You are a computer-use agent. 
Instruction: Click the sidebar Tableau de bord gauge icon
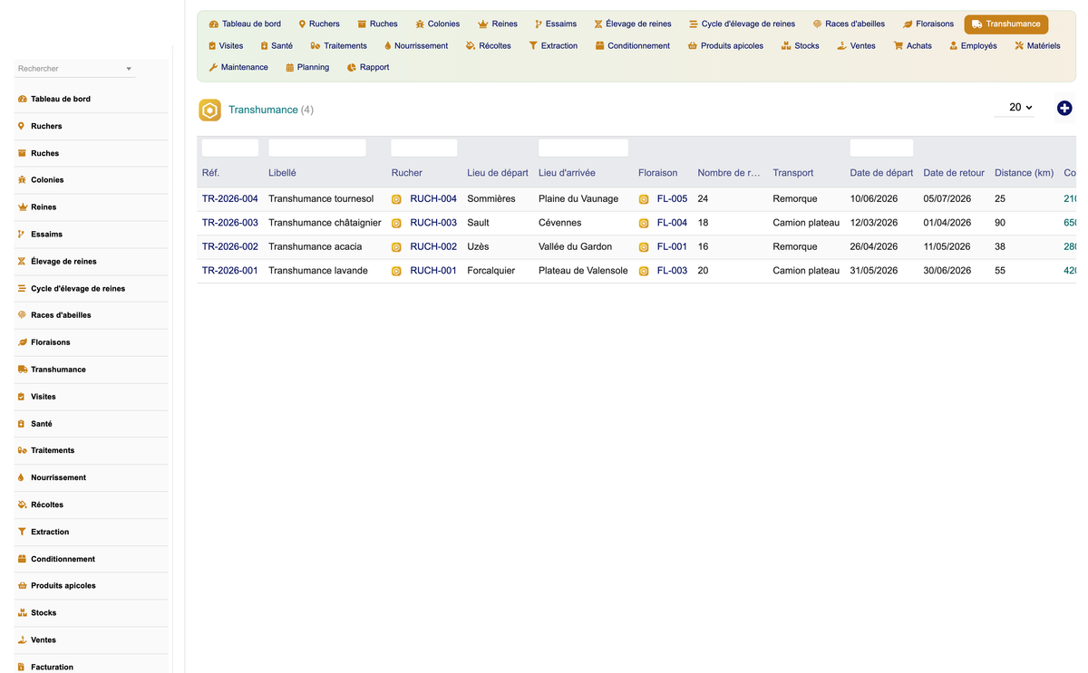point(22,99)
